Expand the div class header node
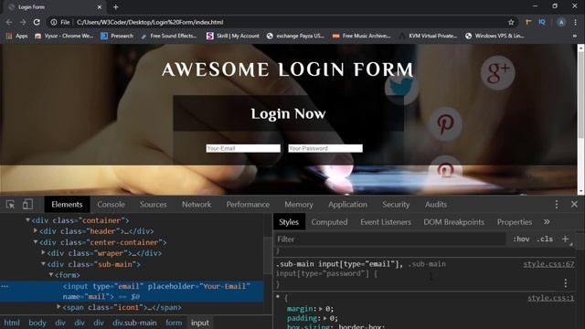585x329 pixels. [x=36, y=231]
